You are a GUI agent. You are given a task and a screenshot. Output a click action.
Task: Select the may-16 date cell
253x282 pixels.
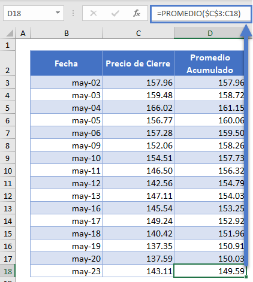(x=66, y=208)
